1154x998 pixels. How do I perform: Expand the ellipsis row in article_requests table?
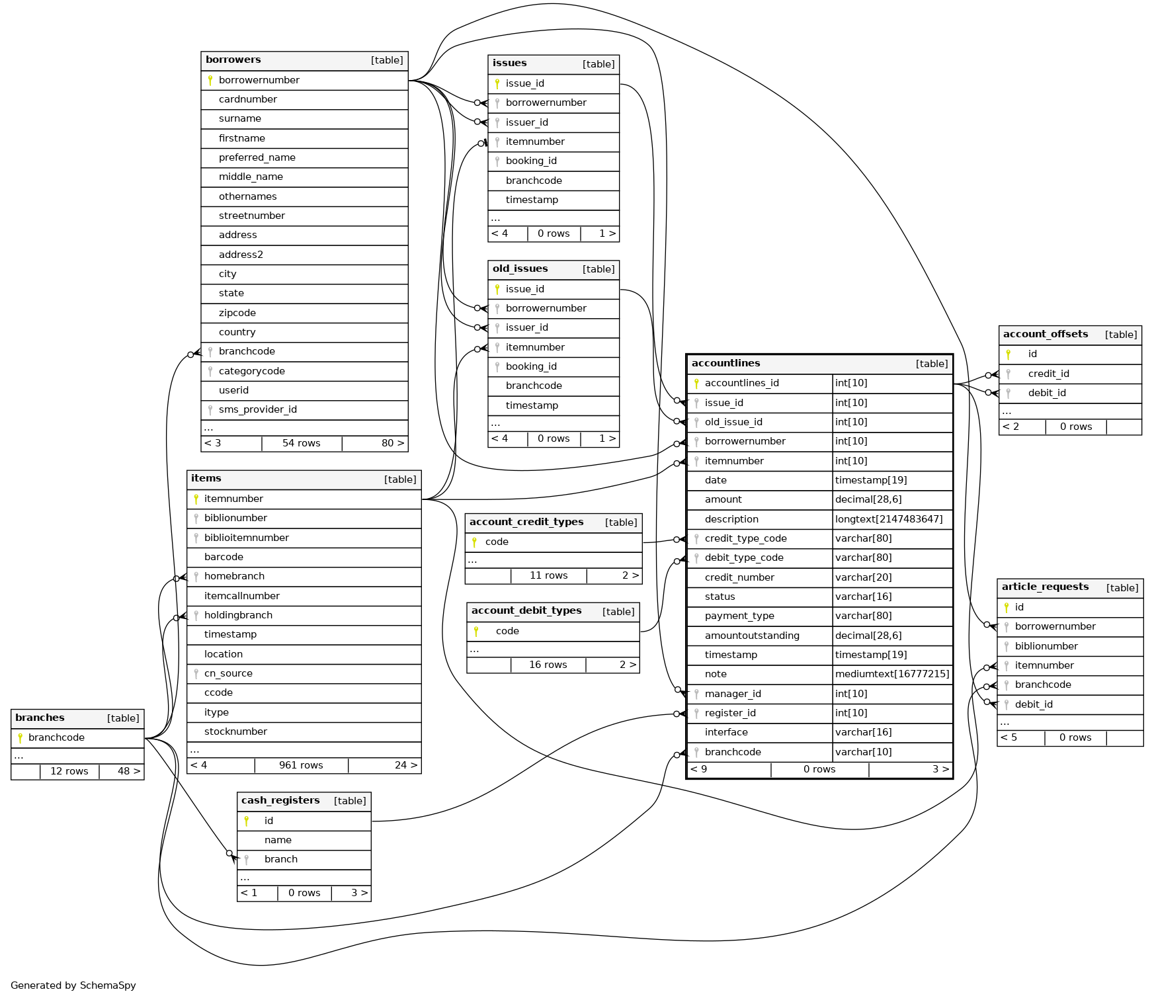click(x=1005, y=722)
